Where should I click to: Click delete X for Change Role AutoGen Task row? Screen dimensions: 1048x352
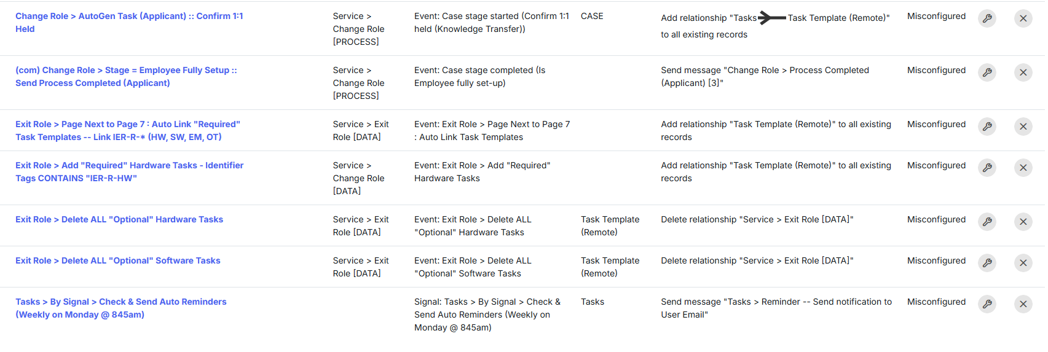(x=1023, y=18)
